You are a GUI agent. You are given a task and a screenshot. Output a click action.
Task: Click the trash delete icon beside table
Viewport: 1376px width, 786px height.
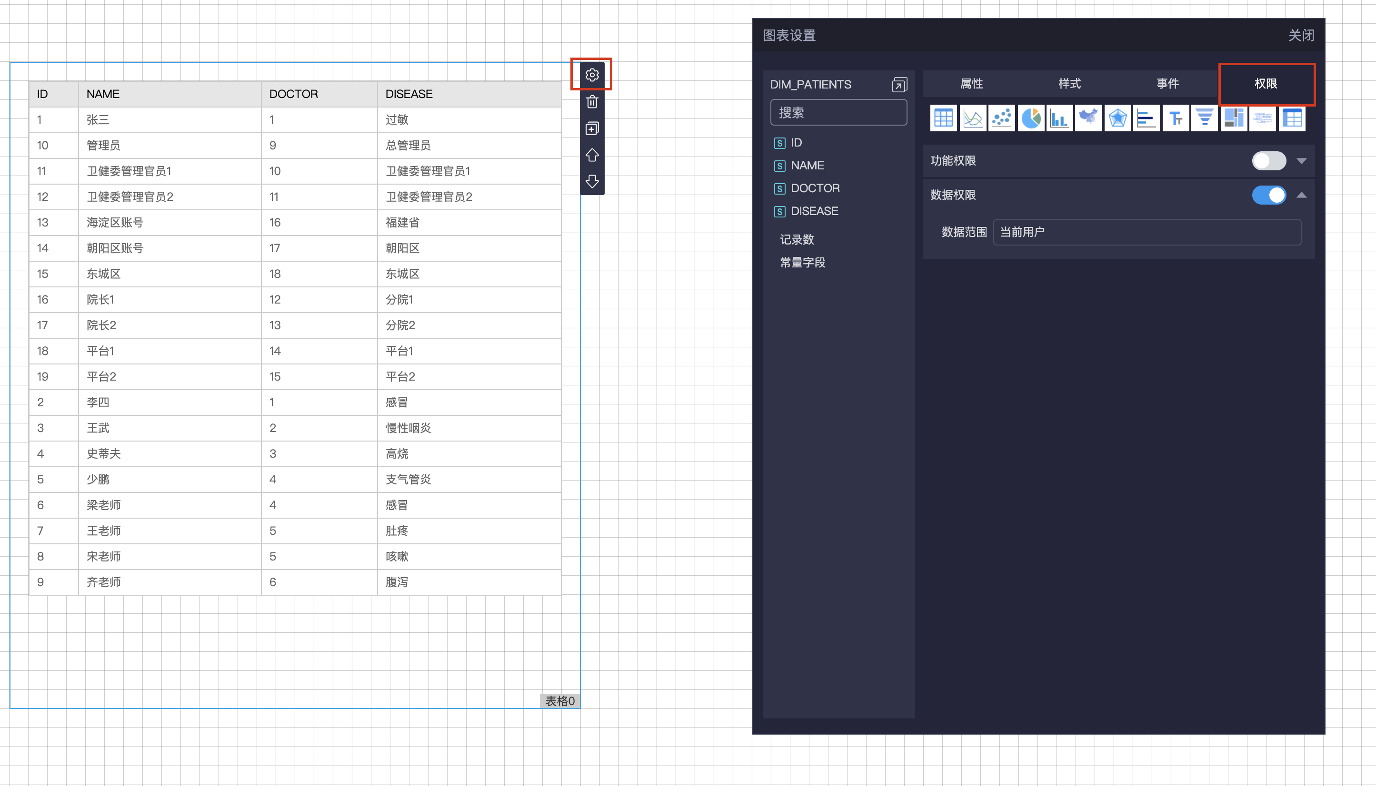point(592,101)
